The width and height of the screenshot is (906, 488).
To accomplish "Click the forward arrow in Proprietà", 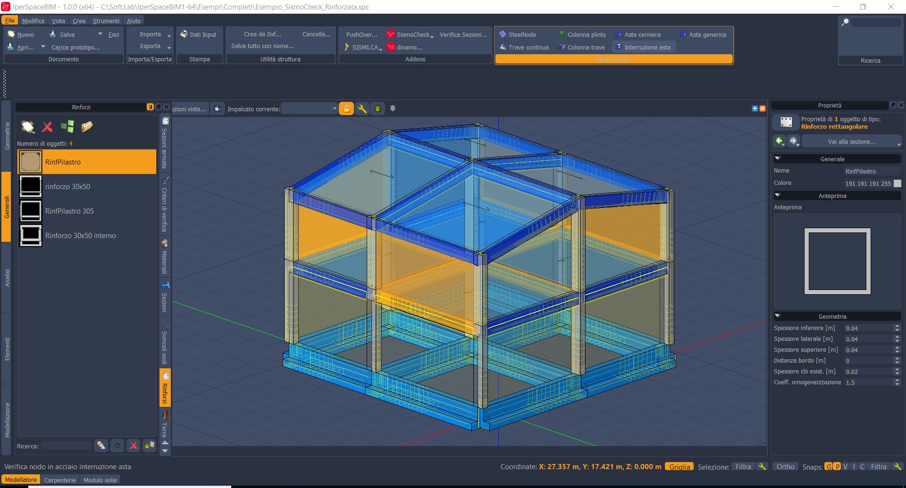I will click(794, 141).
